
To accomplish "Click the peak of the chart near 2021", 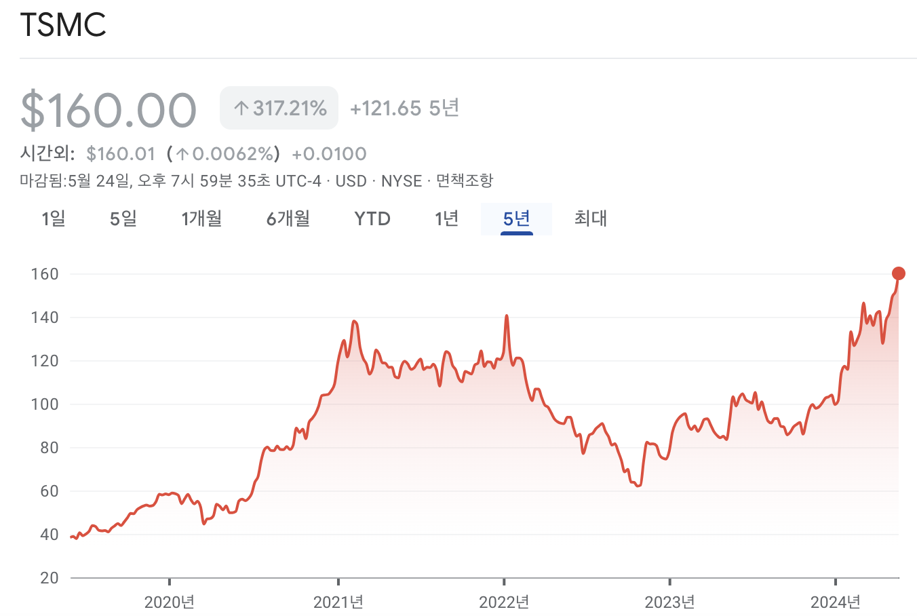I will 353,322.
